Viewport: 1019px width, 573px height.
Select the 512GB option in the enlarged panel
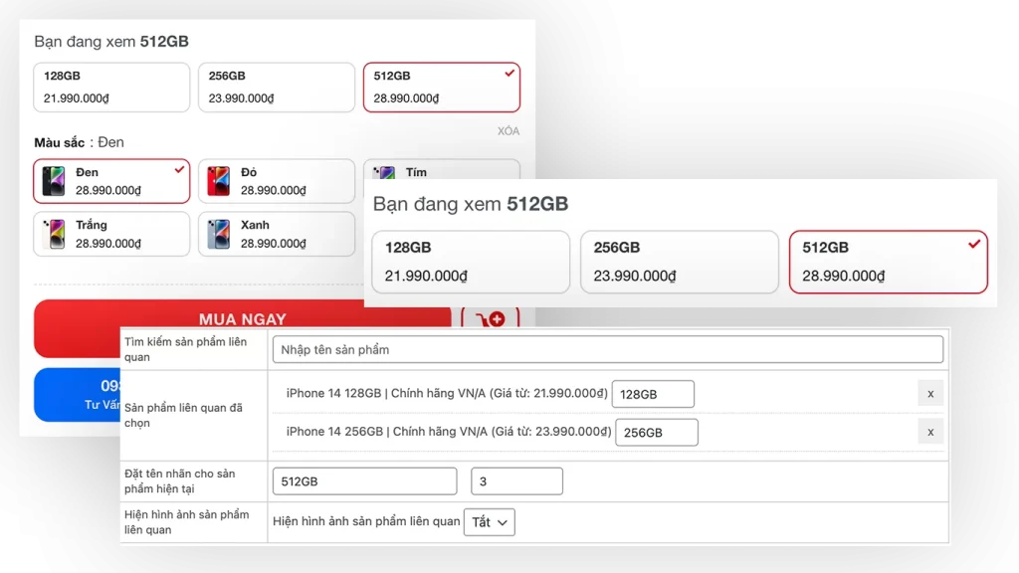tap(888, 263)
